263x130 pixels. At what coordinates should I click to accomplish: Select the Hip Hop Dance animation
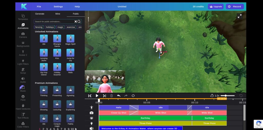click(44, 67)
